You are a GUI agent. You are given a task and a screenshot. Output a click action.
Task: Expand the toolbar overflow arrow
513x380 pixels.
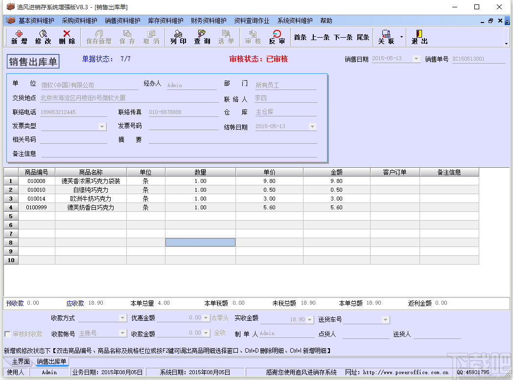coord(506,44)
